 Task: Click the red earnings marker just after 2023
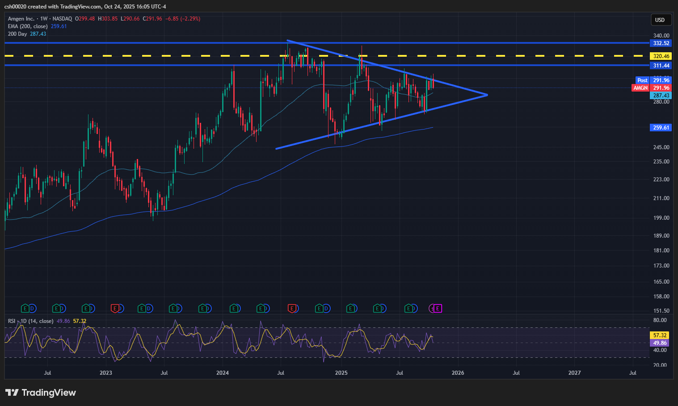pos(115,308)
